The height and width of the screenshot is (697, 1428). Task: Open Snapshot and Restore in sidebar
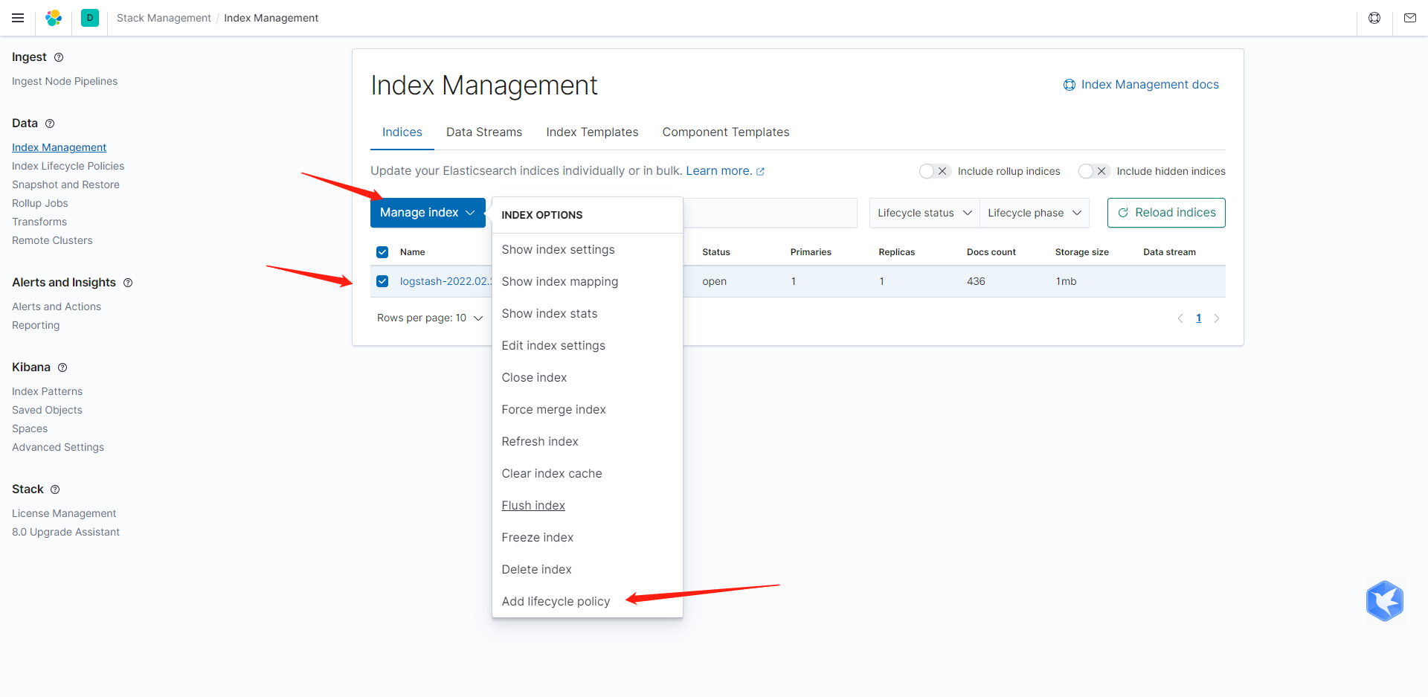[x=65, y=184]
